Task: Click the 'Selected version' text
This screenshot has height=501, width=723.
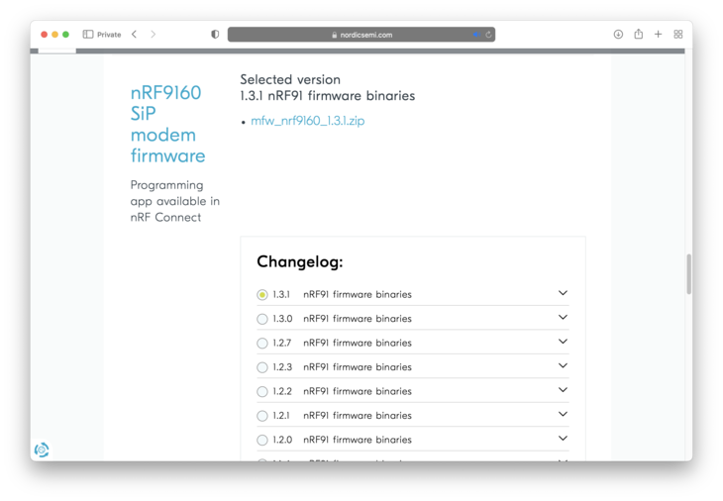Action: (x=290, y=79)
